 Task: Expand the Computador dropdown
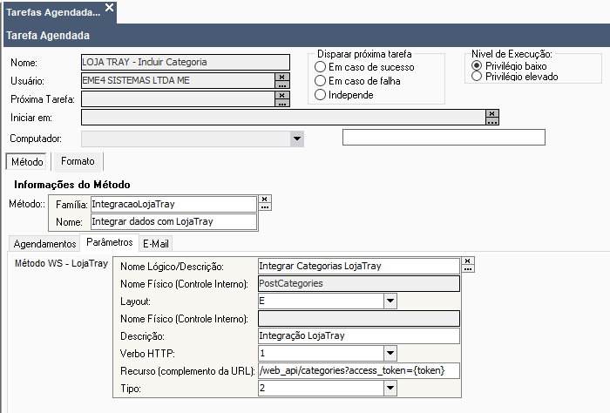(x=297, y=139)
